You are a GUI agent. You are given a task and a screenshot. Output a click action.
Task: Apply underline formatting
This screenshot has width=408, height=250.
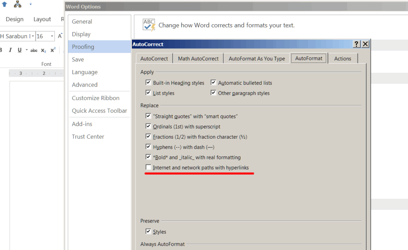point(20,50)
